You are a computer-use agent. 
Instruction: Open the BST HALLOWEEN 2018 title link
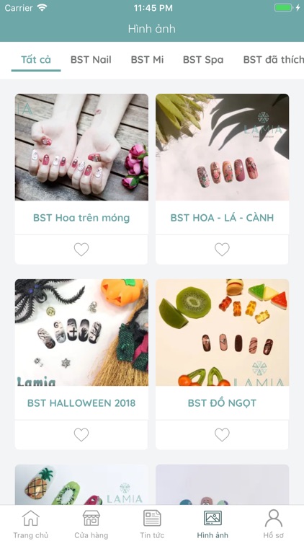pyautogui.click(x=81, y=403)
